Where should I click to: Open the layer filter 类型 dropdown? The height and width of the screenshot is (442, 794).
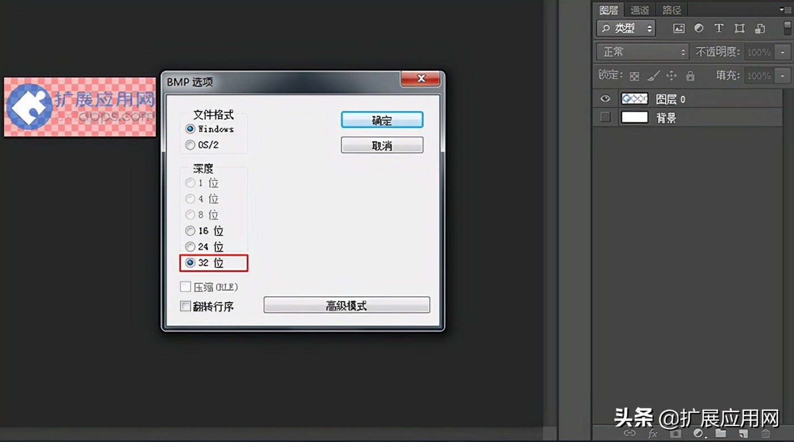point(626,28)
